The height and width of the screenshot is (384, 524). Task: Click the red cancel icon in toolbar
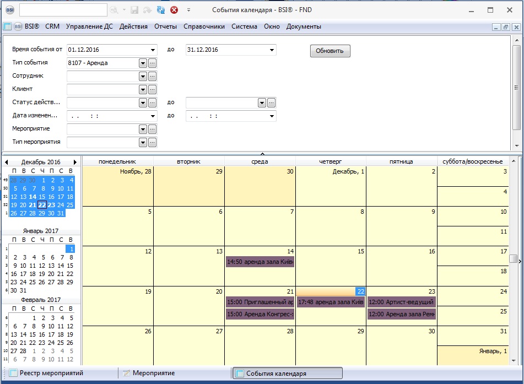click(x=174, y=10)
